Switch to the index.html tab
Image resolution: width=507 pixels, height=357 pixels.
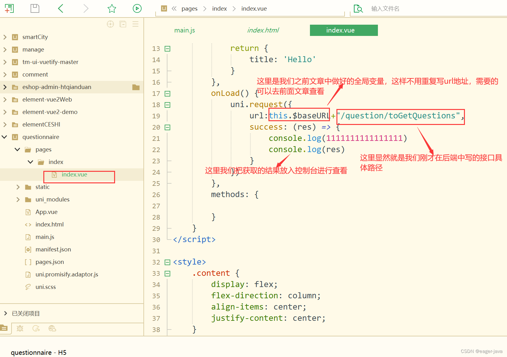click(x=263, y=30)
